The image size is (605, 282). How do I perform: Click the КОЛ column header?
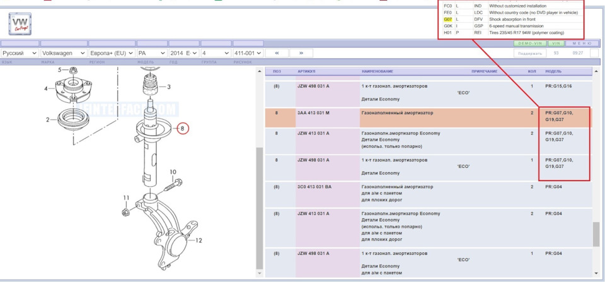coord(532,72)
